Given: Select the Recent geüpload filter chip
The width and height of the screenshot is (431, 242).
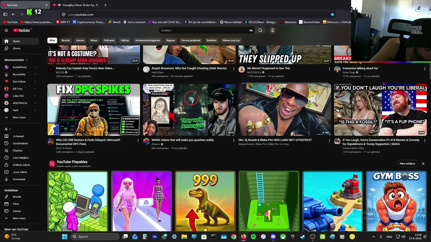Looking at the screenshot, I should coord(191,40).
